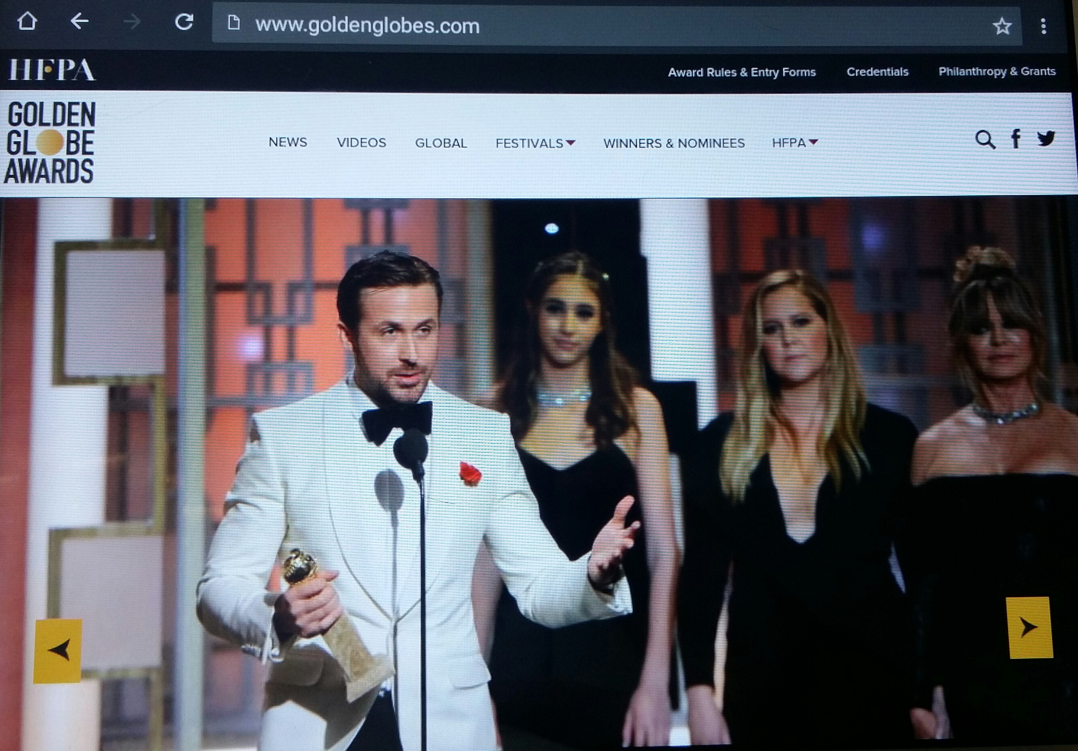Open the Golden Globes Twitter bird icon
This screenshot has height=751, width=1078.
[x=1046, y=138]
